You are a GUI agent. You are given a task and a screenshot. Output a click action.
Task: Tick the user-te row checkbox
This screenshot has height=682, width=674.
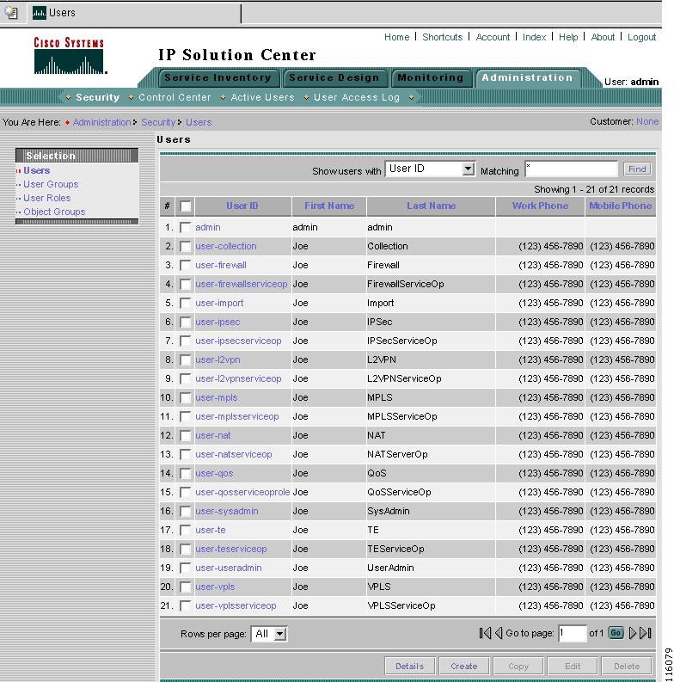pyautogui.click(x=185, y=530)
